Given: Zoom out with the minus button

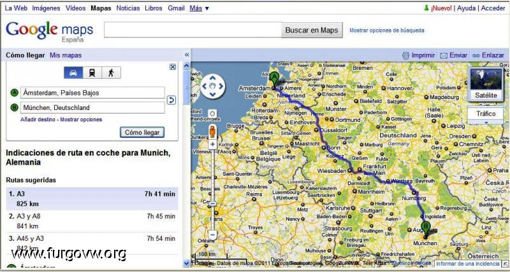Looking at the screenshot, I should (212, 235).
